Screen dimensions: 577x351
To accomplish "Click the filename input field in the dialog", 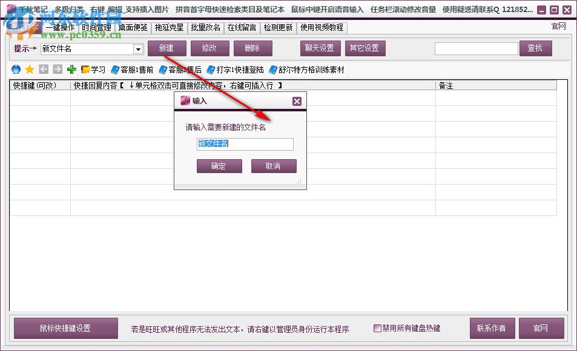I will tap(245, 144).
